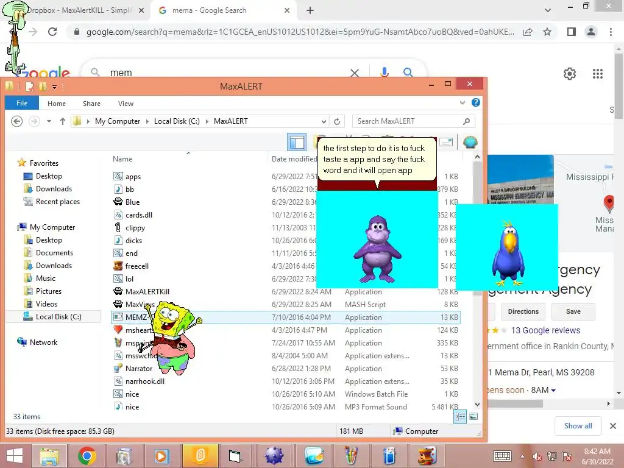Open Chrome tab search chevron
The height and width of the screenshot is (468, 624).
tap(548, 10)
